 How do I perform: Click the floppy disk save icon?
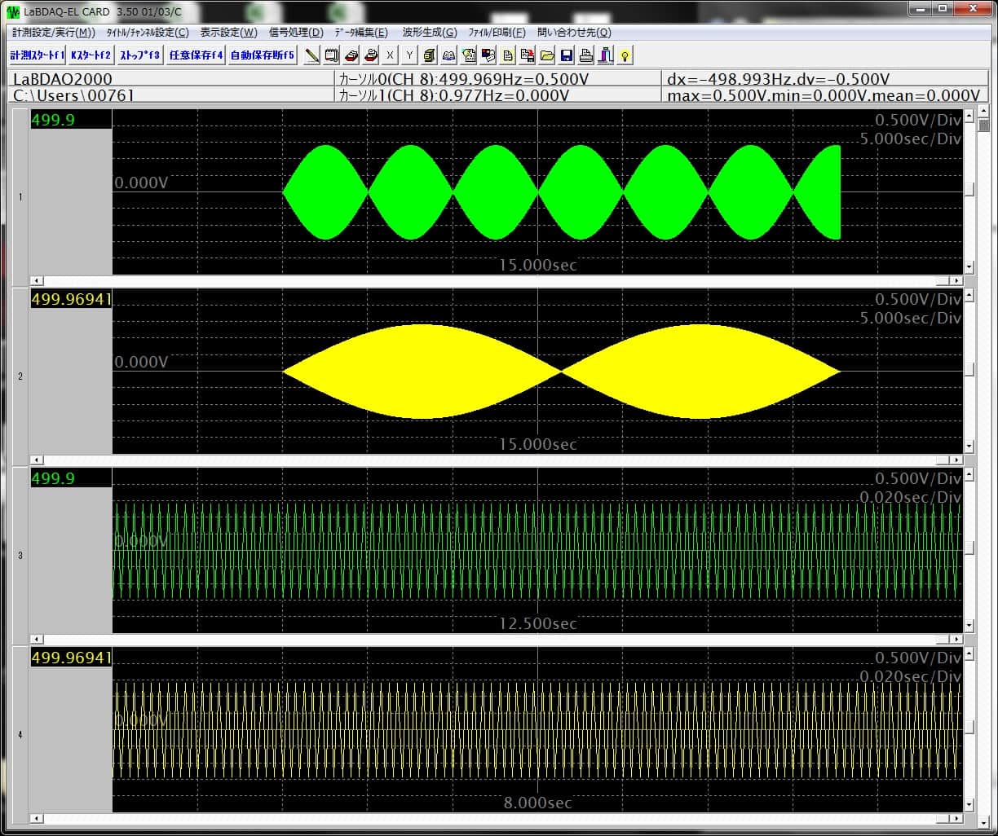(567, 55)
